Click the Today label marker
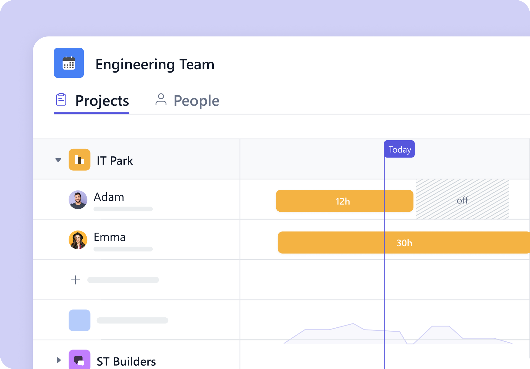Image resolution: width=530 pixels, height=369 pixels. pos(399,149)
